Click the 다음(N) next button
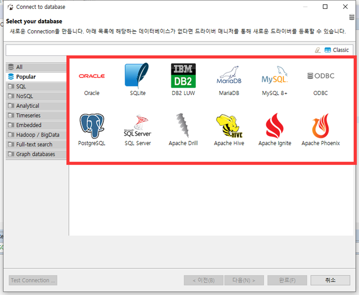359x295 pixels. coord(244,280)
